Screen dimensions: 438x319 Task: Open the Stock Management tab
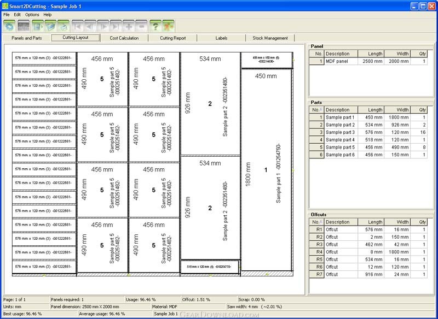coord(270,38)
